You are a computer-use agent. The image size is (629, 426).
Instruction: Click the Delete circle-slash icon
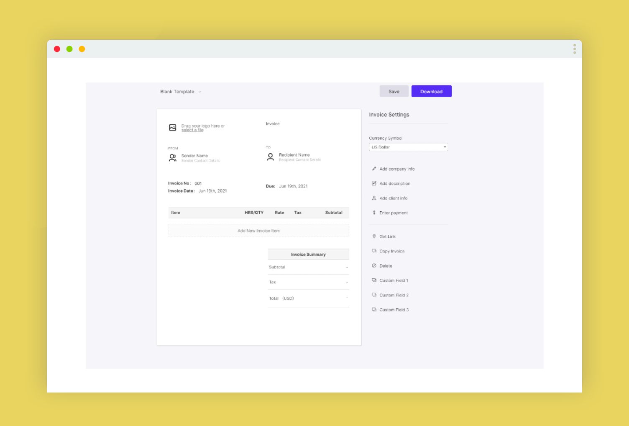point(374,266)
